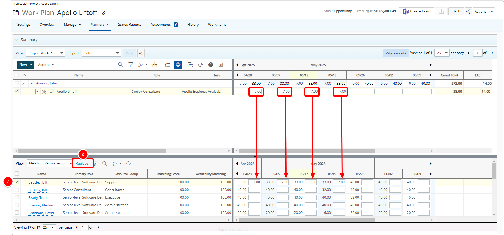This screenshot has width=504, height=235.
Task: Export the upper work plan grid
Action: pos(155,65)
